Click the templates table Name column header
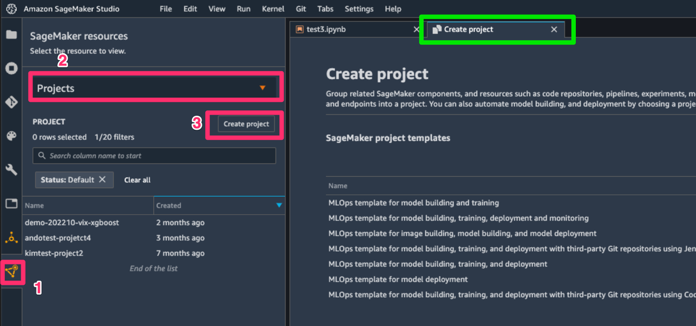This screenshot has height=326, width=696. tap(338, 186)
